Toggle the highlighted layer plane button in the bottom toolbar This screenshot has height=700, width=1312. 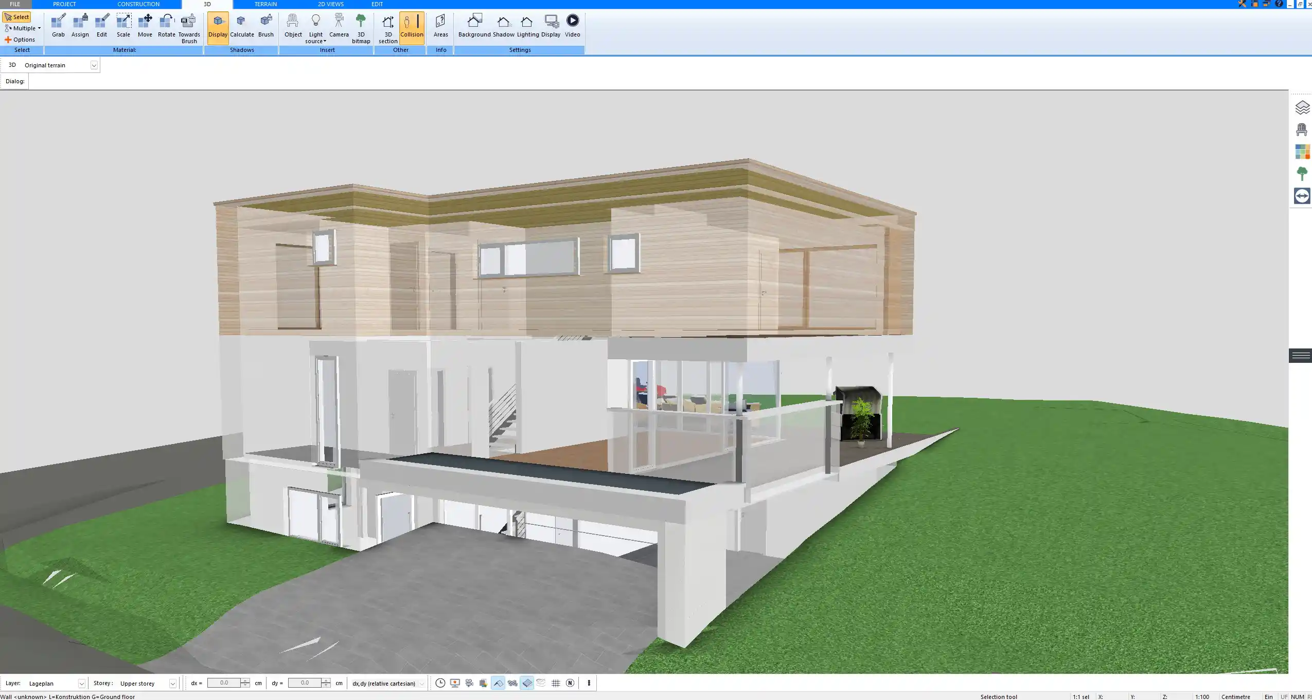(x=527, y=683)
